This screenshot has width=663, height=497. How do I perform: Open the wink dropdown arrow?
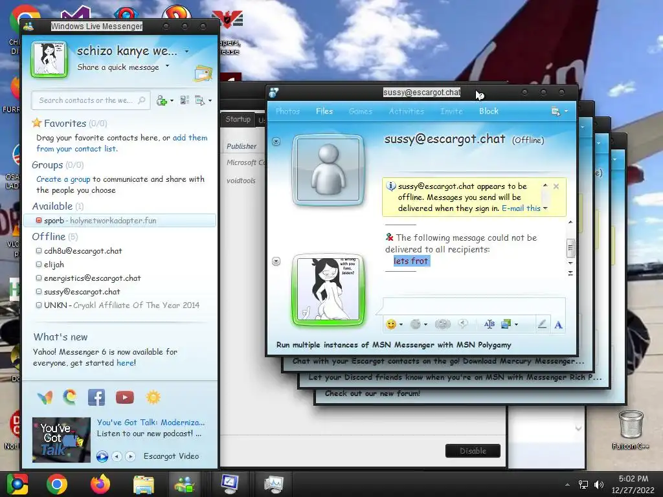pyautogui.click(x=425, y=325)
